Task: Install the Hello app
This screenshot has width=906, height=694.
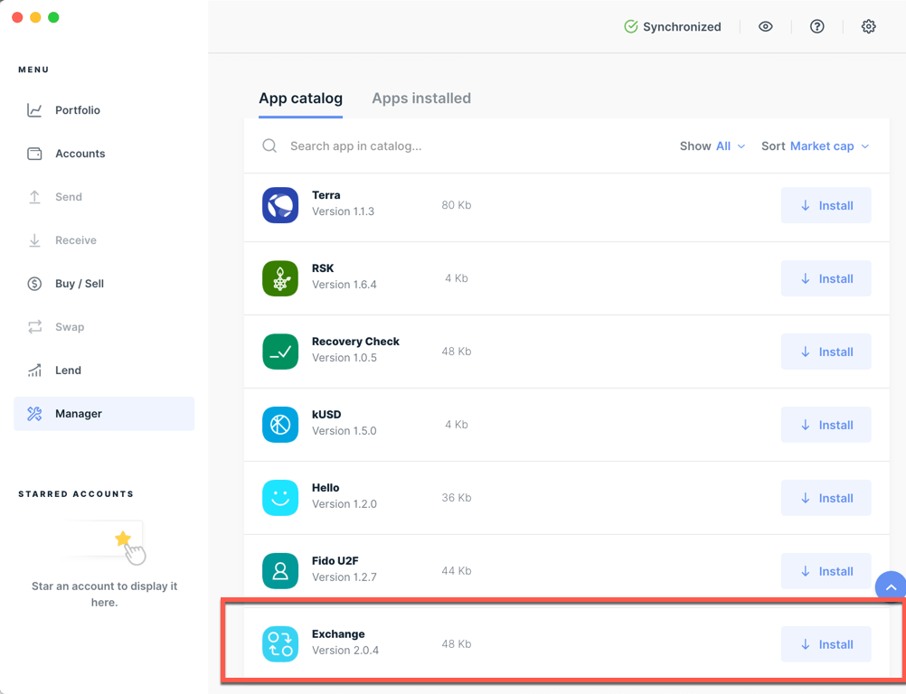Action: coord(826,498)
